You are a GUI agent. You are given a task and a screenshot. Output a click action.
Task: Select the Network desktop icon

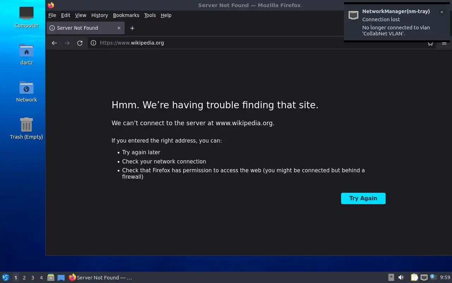pos(26,92)
